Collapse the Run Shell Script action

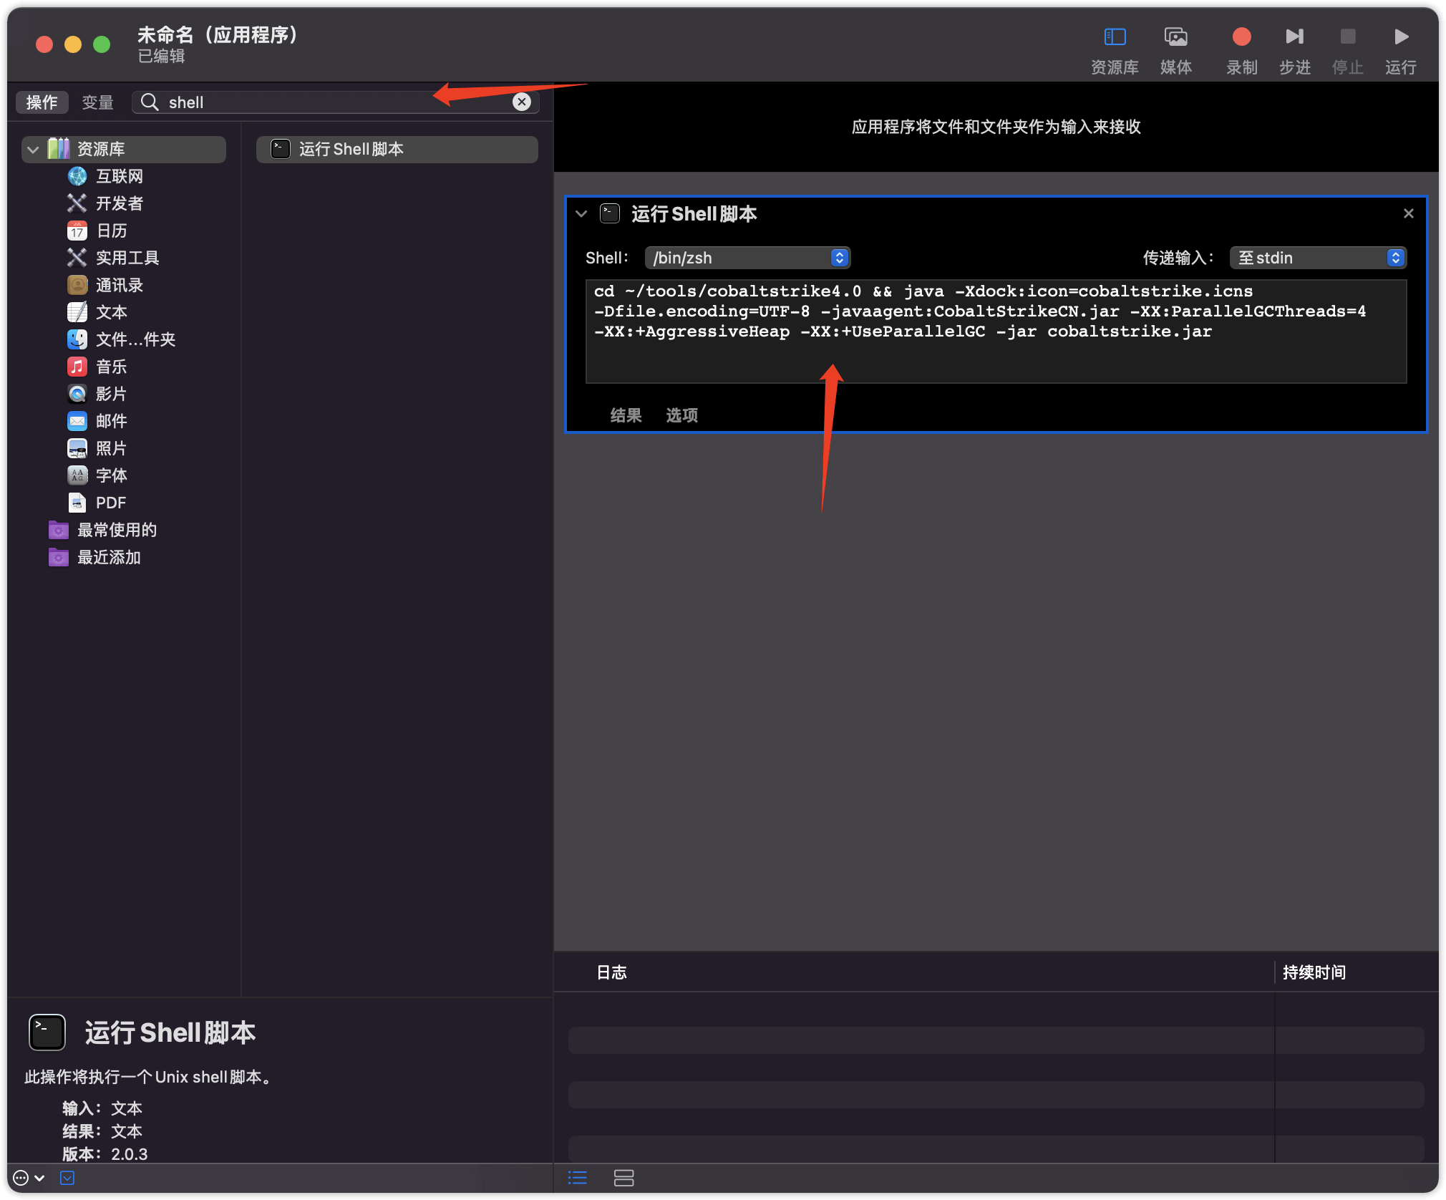pyautogui.click(x=581, y=213)
